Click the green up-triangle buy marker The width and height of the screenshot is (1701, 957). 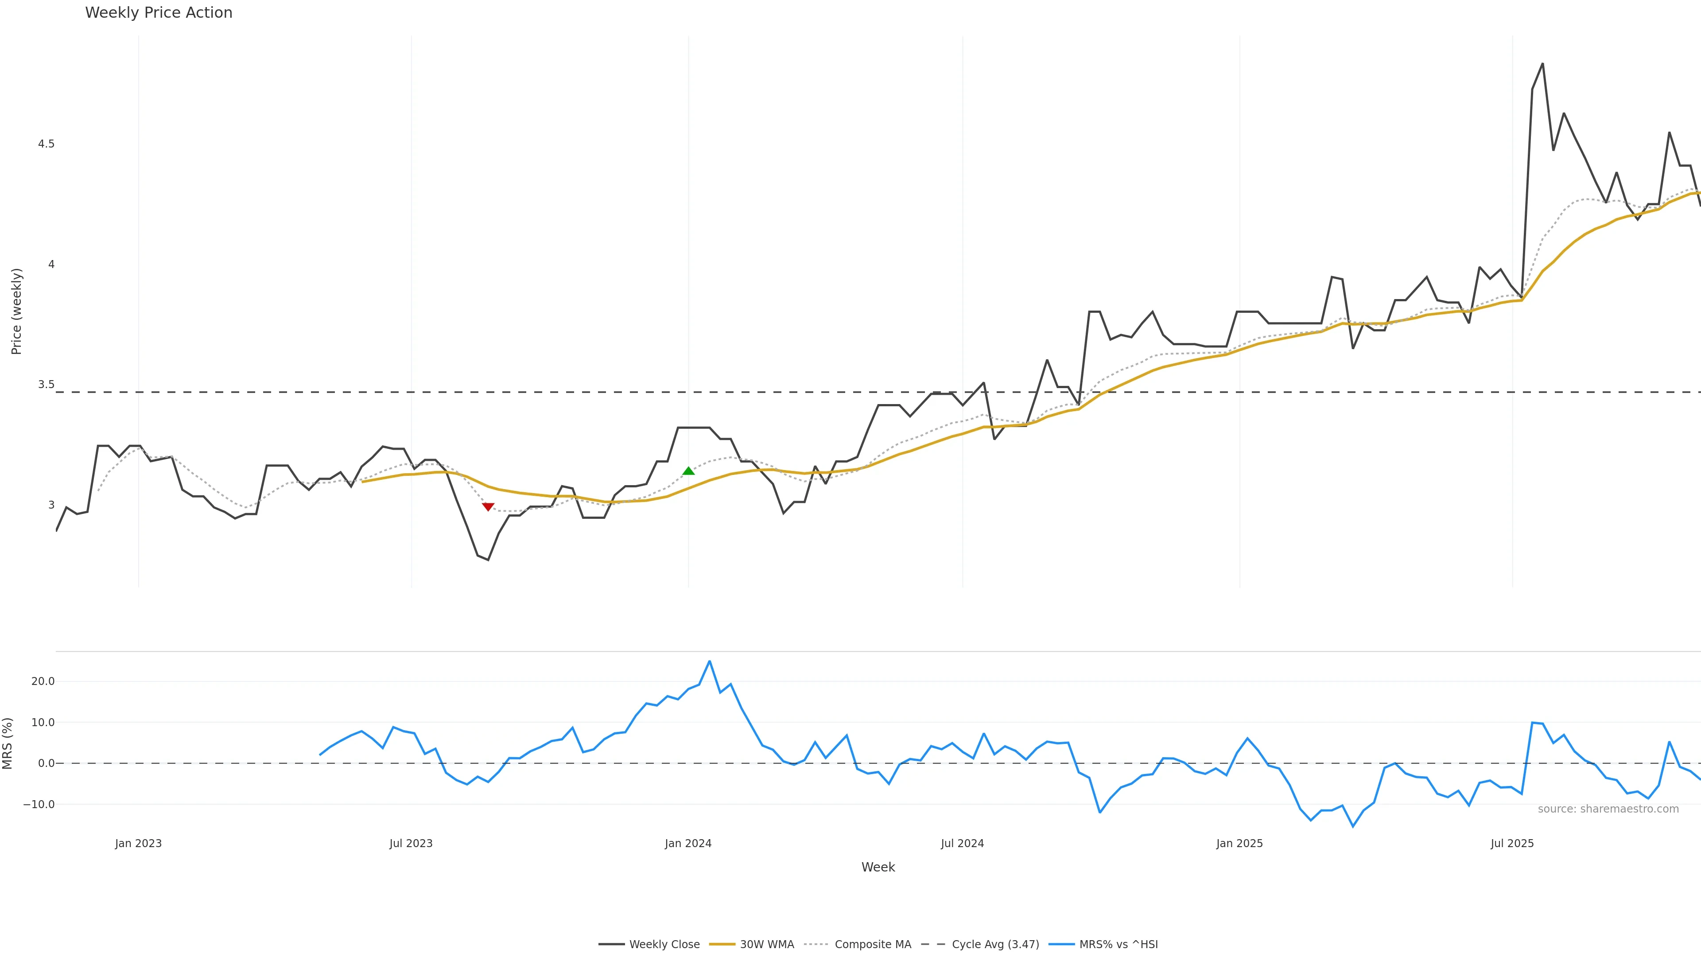689,471
